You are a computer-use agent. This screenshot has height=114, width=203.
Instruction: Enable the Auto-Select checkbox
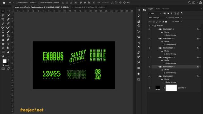coord(17,3)
